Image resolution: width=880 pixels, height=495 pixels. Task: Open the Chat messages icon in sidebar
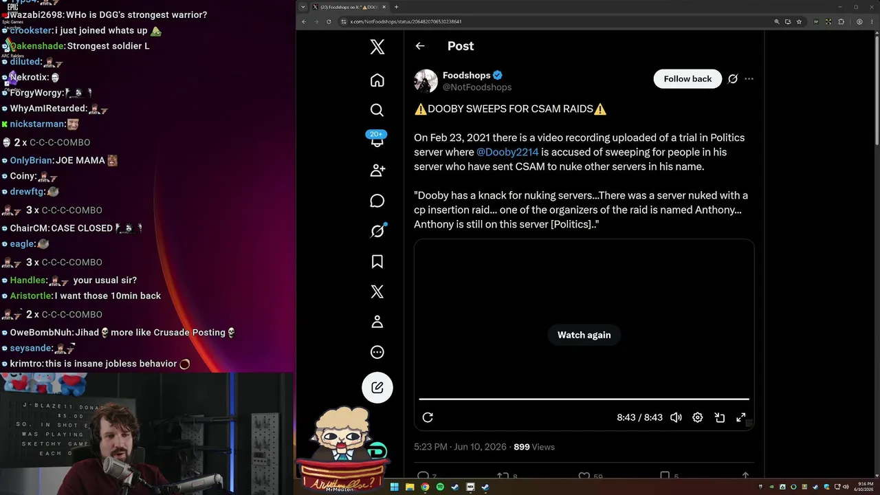tap(377, 201)
